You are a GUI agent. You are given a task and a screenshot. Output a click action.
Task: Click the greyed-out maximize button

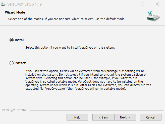pyautogui.click(x=142, y=4)
